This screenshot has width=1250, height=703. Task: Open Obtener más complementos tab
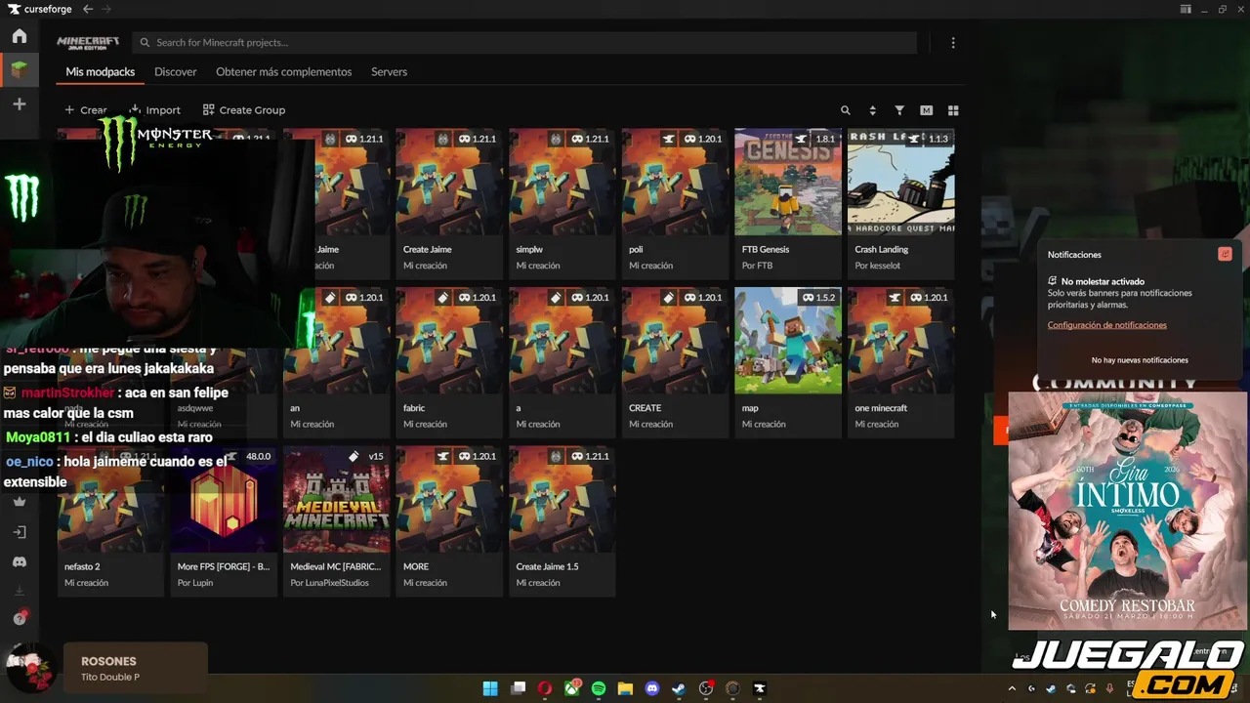(284, 71)
